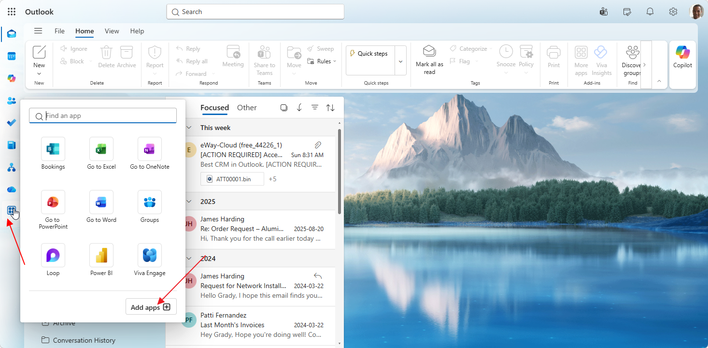
Task: Expand the Quick steps dropdown arrow
Action: click(x=400, y=61)
